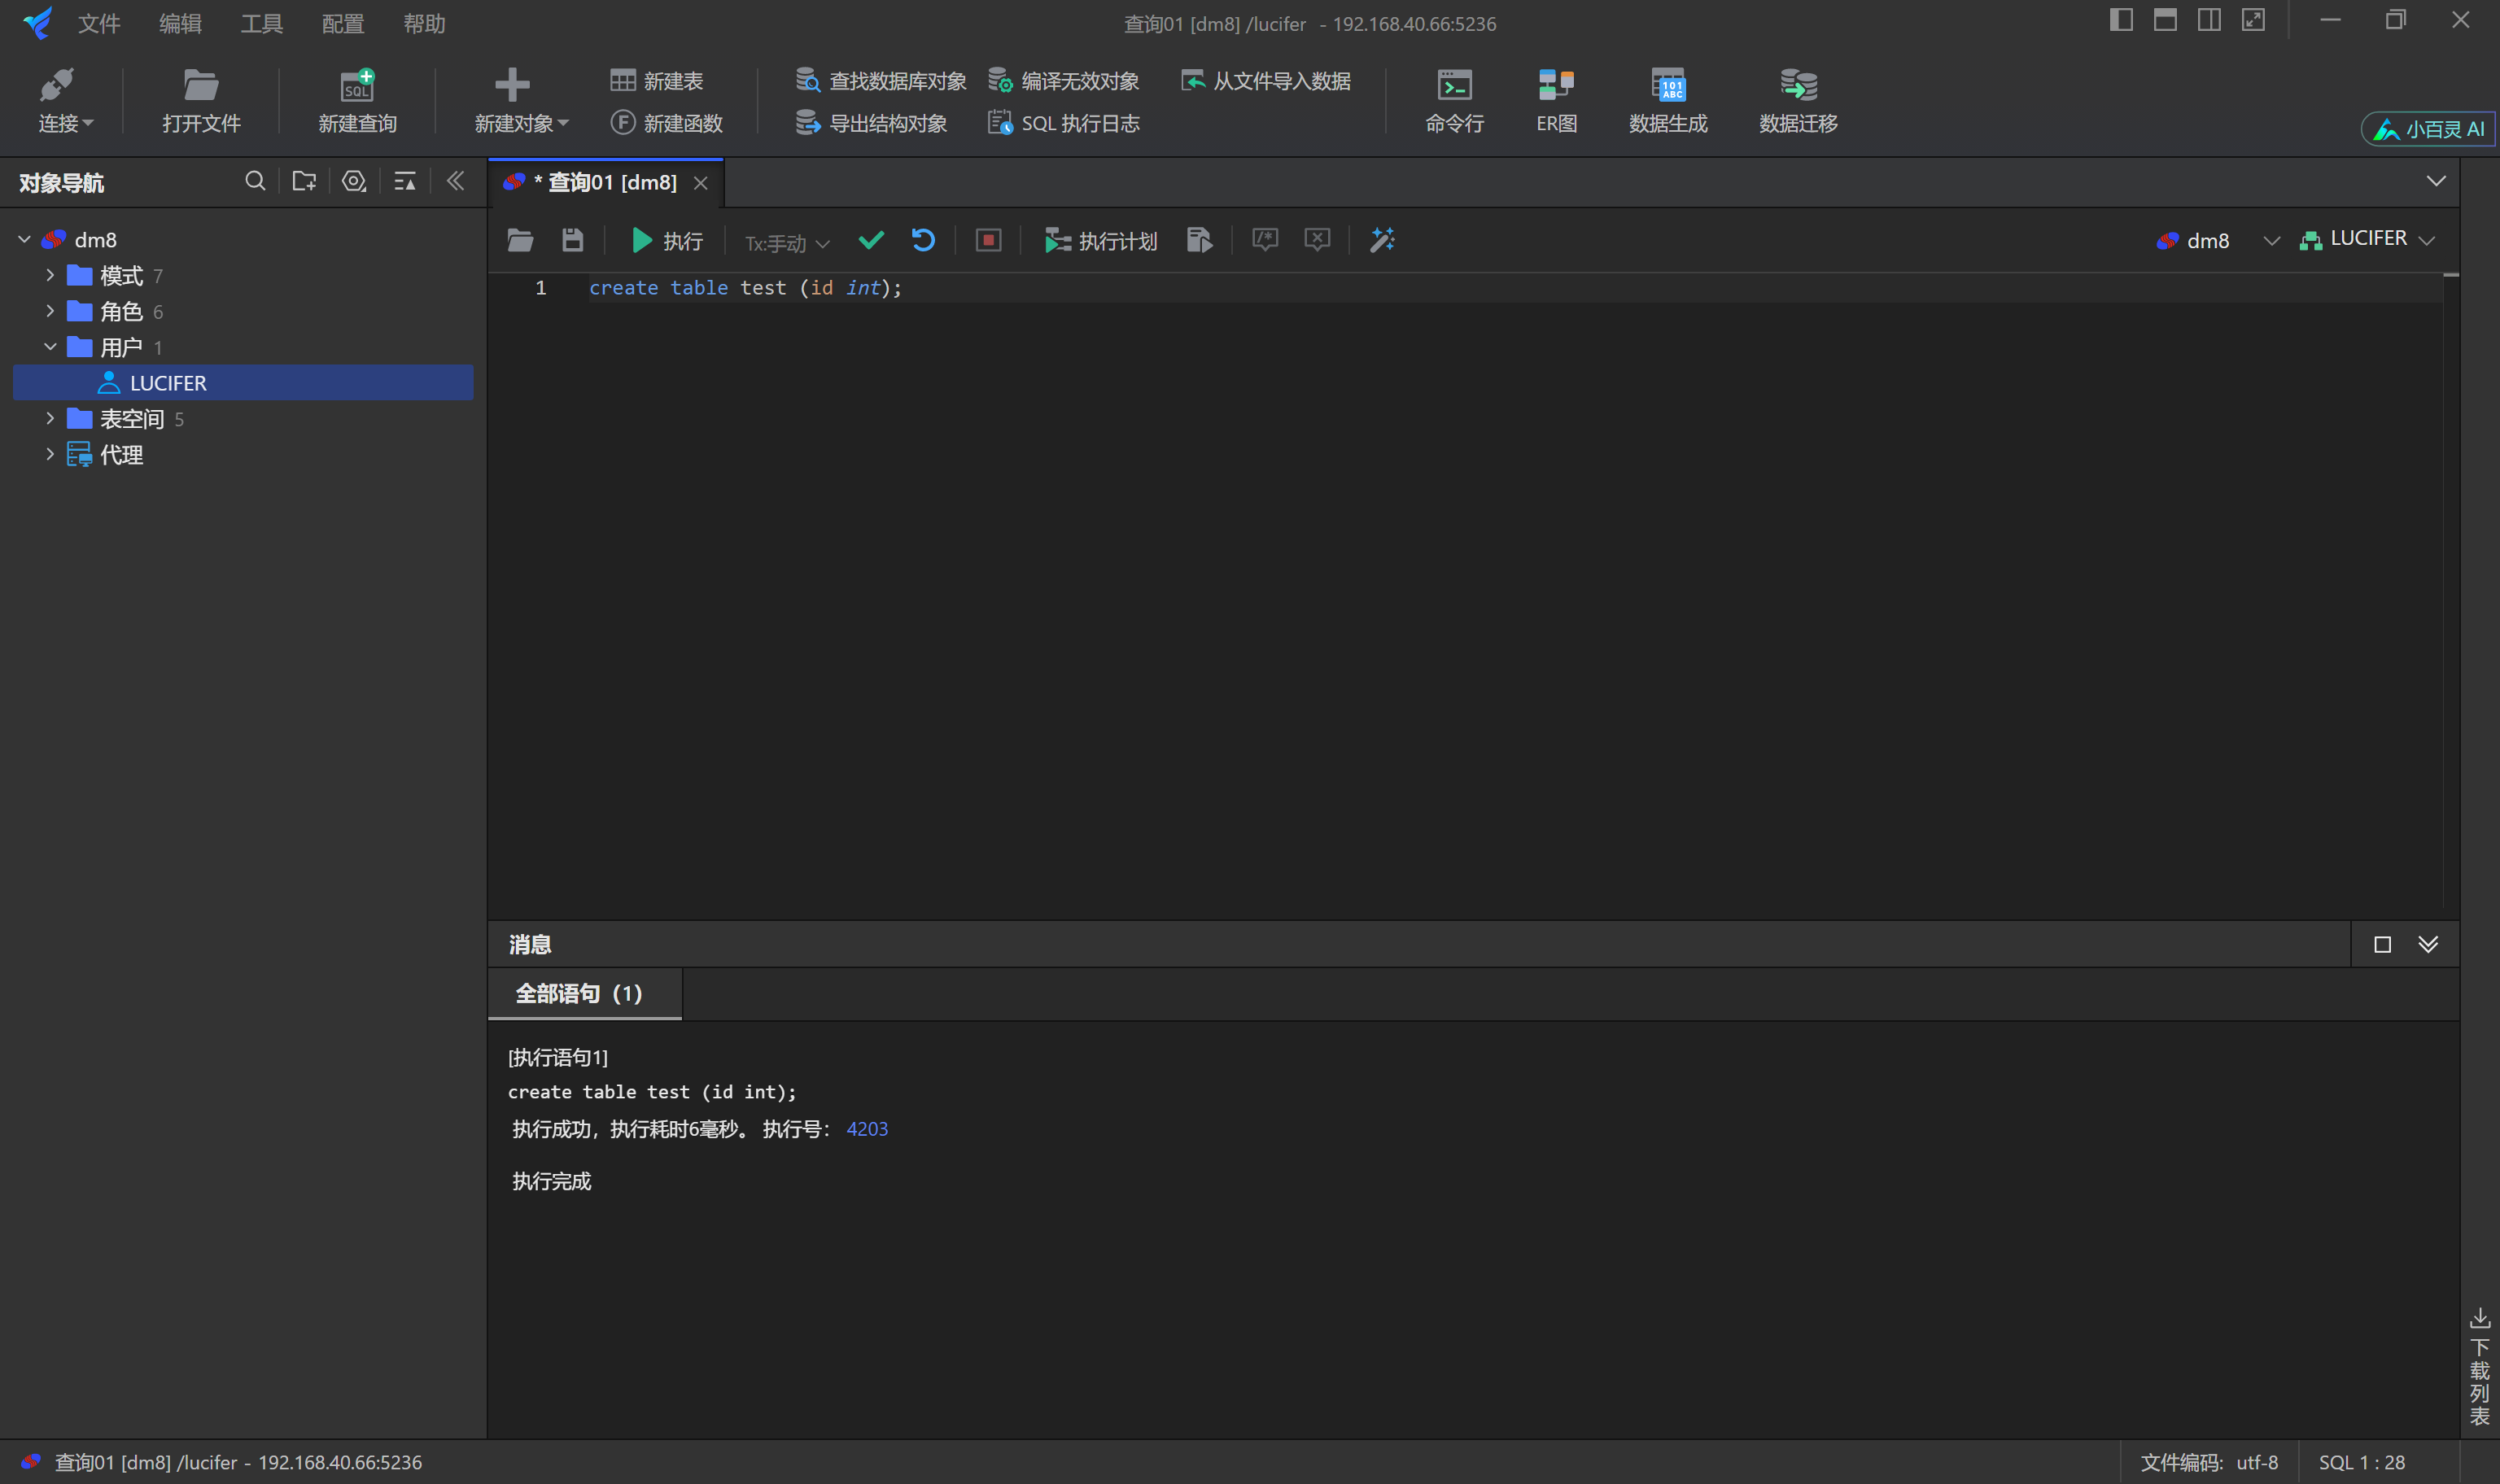Viewport: 2500px width, 1484px height.
Task: Open the ER图 diagram tool
Action: 1554,100
